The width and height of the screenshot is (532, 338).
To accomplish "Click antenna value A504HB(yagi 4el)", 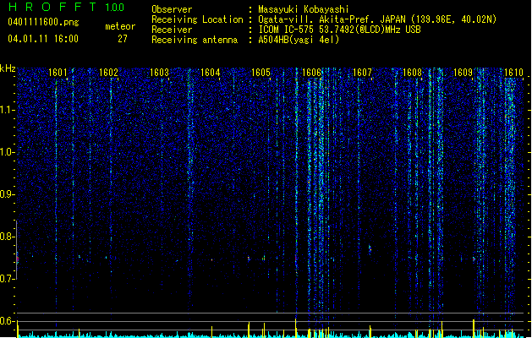I will pyautogui.click(x=299, y=40).
